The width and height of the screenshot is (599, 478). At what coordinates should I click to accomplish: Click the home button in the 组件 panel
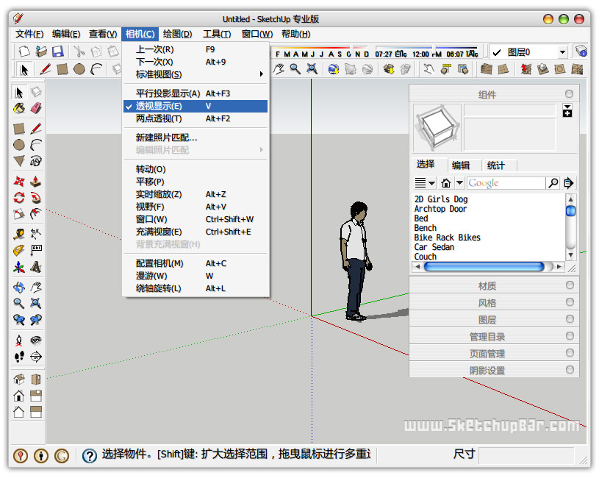point(446,183)
